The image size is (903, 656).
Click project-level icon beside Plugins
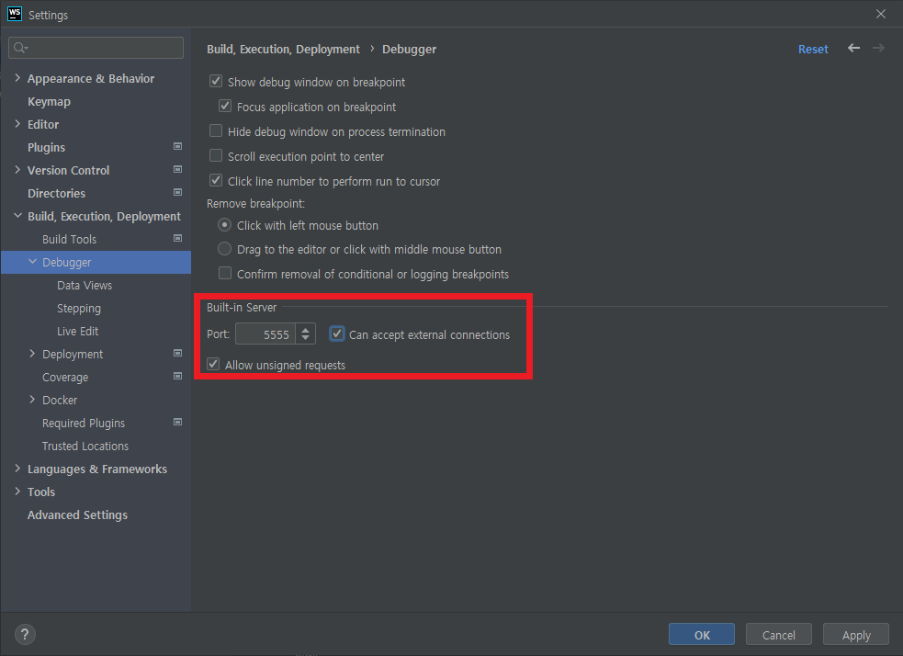point(178,146)
